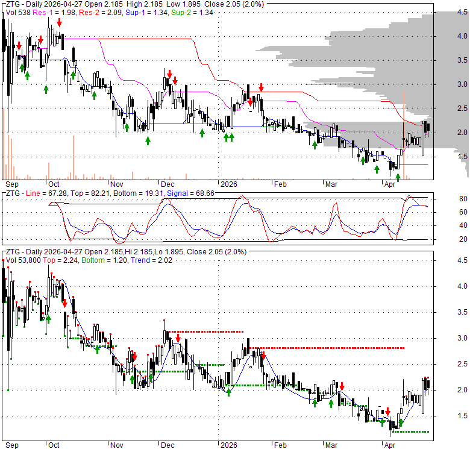Click the red down arrow at the mid-January peak in the top chart
Image resolution: width=470 pixels, height=449 pixels.
click(261, 87)
